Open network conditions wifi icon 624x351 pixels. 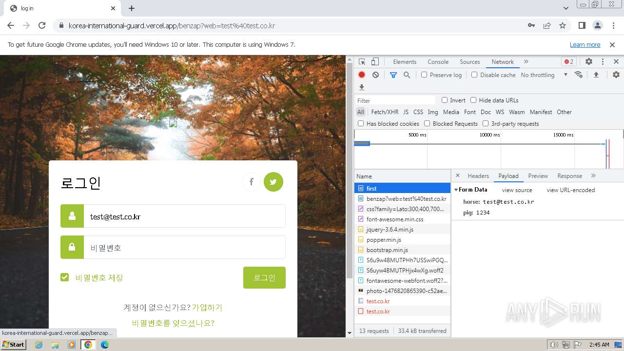[x=579, y=75]
